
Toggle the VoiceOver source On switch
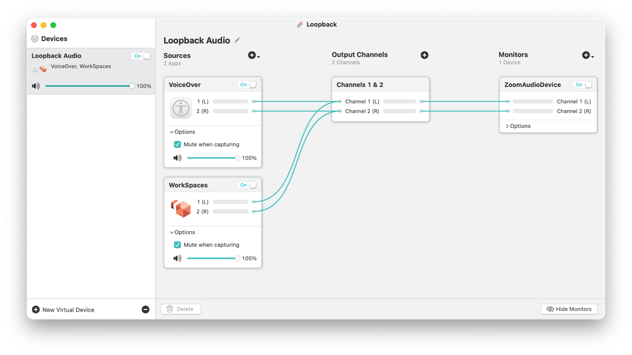[x=247, y=84]
